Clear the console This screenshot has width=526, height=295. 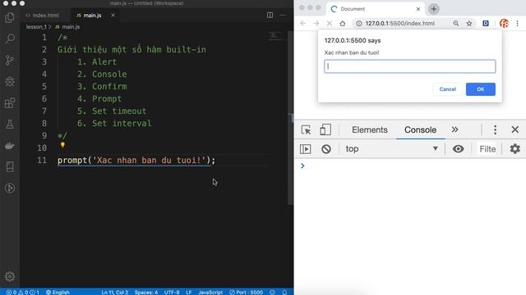(326, 149)
